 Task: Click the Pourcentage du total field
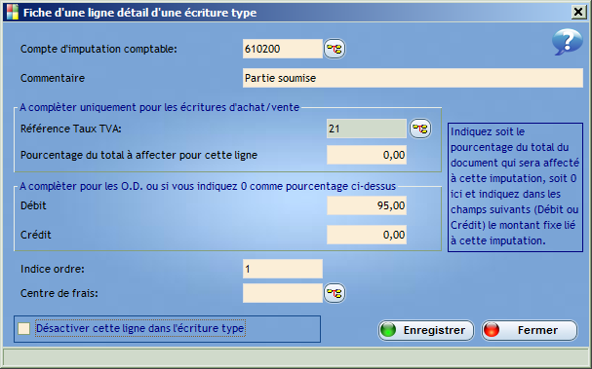coord(367,155)
